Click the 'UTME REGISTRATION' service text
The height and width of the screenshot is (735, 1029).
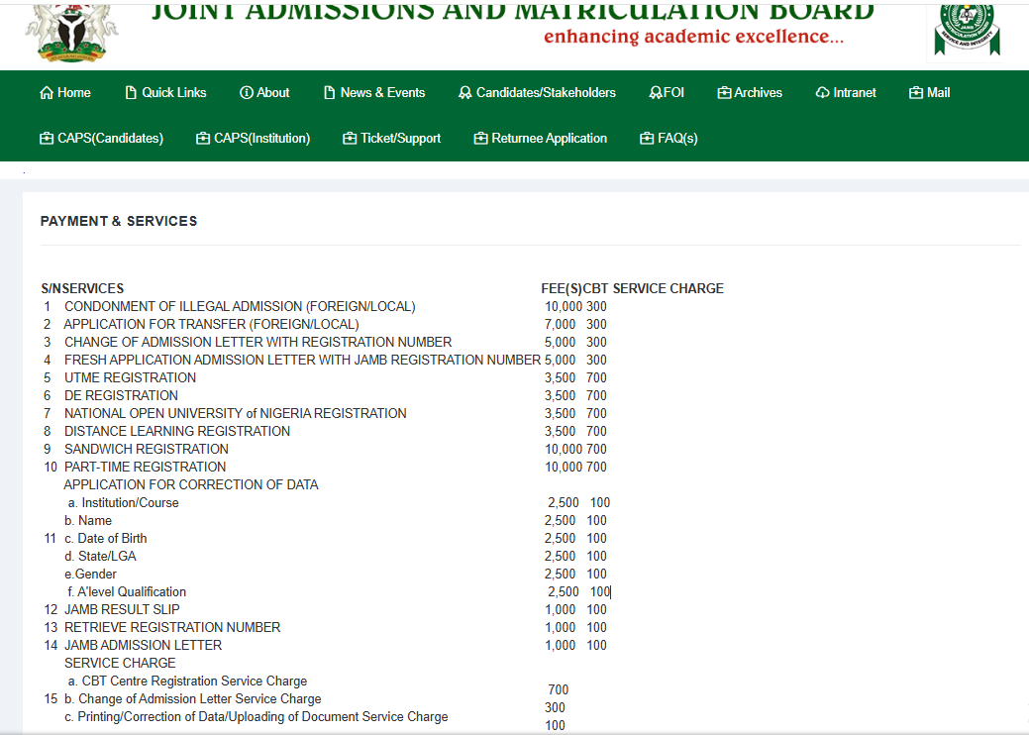(130, 378)
